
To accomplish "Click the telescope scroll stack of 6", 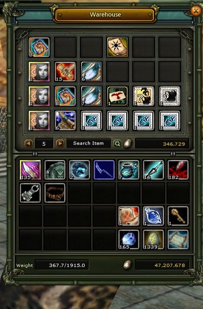I will (66, 120).
